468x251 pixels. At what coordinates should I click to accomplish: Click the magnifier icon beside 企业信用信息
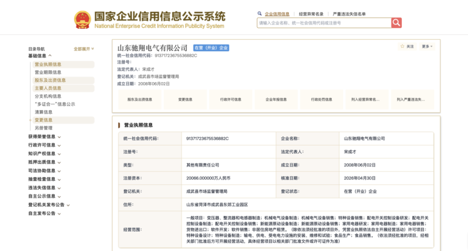(x=259, y=14)
